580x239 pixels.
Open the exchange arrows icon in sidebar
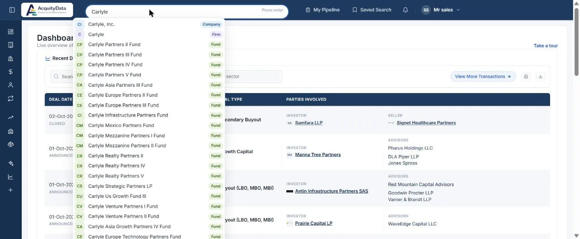pos(10,98)
